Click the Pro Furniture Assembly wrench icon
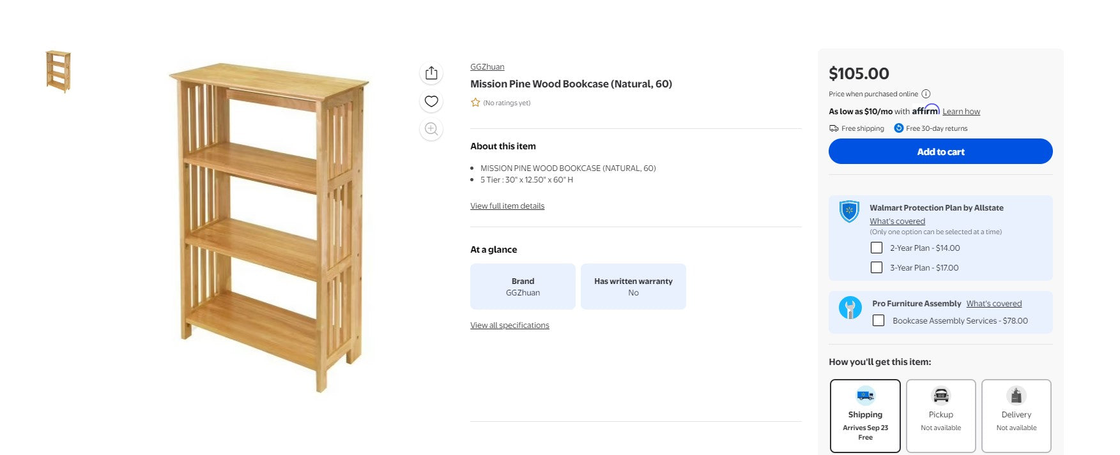This screenshot has width=1120, height=455. [850, 308]
